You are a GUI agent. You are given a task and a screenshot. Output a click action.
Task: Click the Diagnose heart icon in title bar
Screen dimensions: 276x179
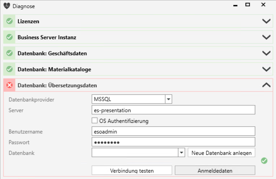pyautogui.click(x=7, y=6)
